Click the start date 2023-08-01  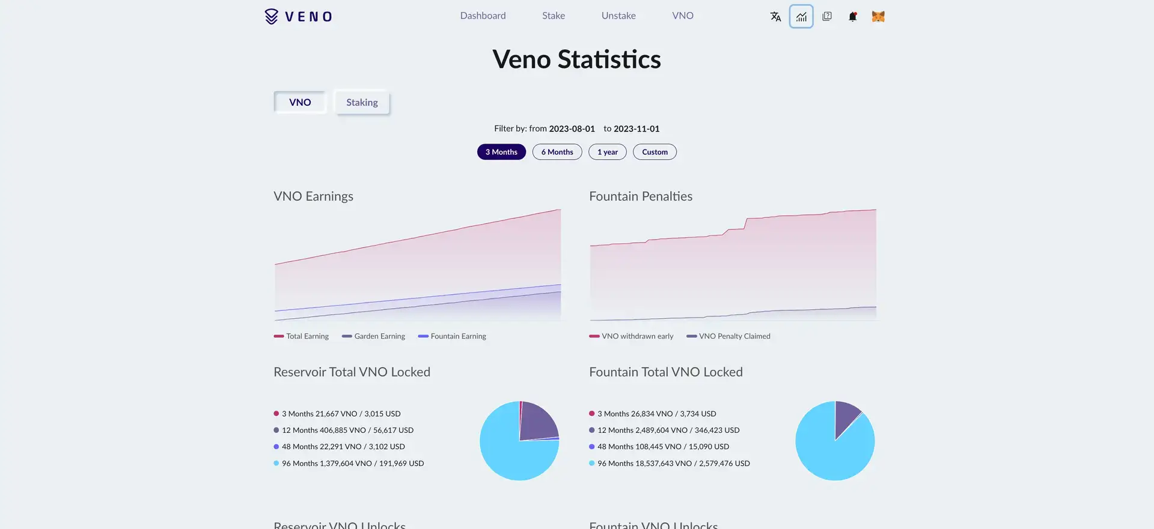click(572, 128)
